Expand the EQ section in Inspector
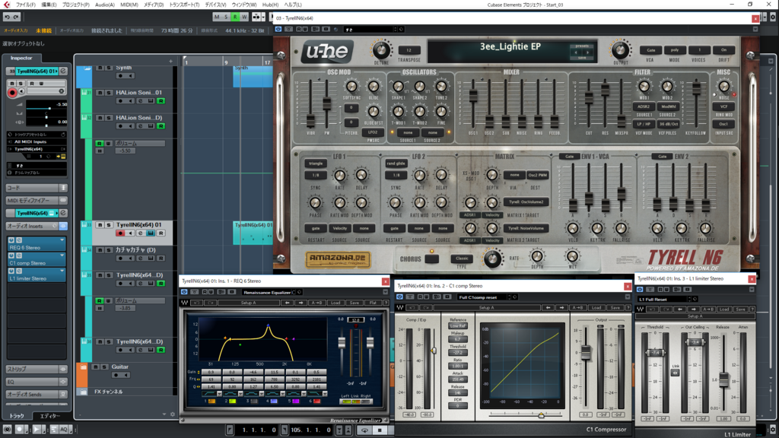 [37, 382]
